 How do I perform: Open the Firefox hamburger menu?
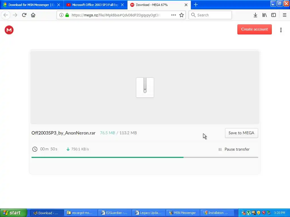[x=285, y=15]
